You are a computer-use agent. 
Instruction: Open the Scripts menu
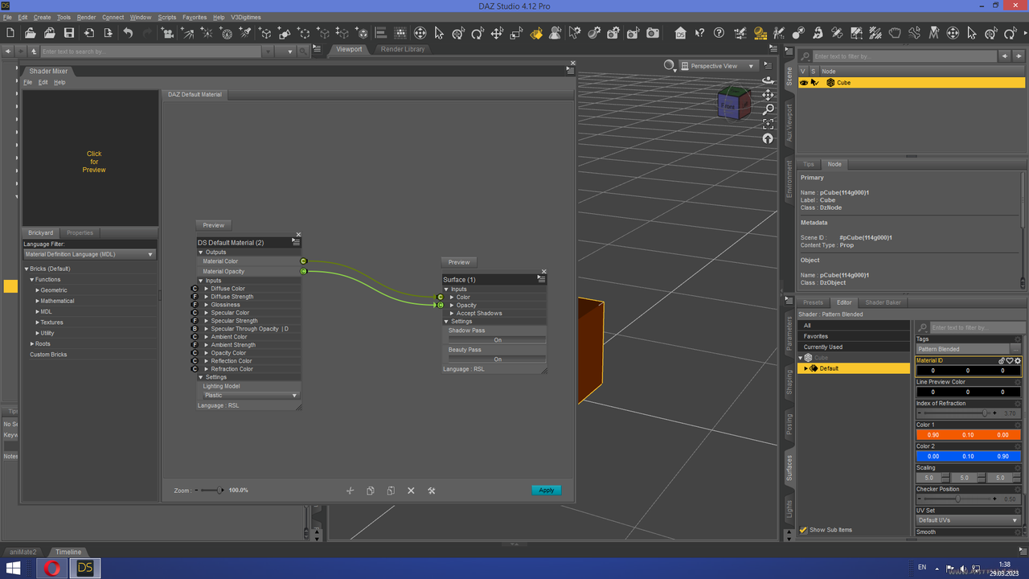tap(167, 17)
